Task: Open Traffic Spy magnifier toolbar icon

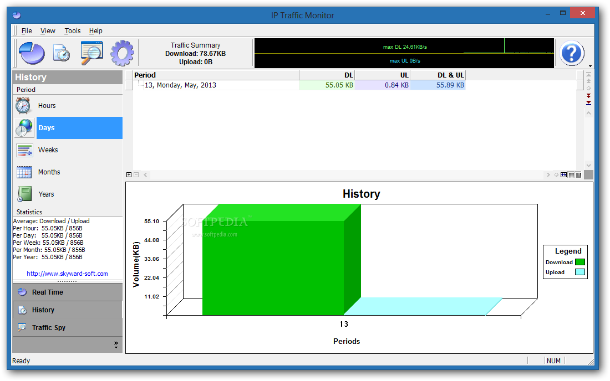Action: click(x=92, y=53)
